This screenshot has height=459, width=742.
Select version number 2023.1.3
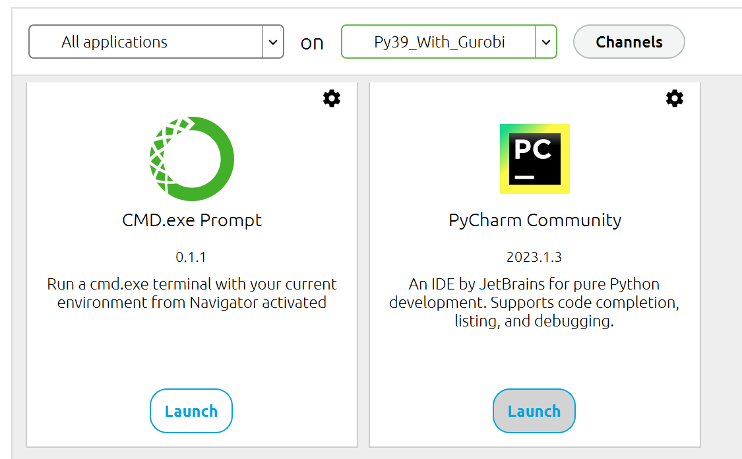[x=534, y=257]
